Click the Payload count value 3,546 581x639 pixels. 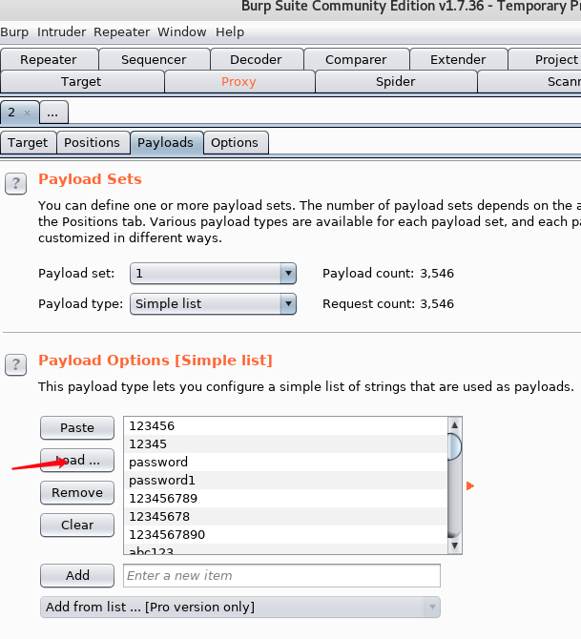click(x=437, y=273)
